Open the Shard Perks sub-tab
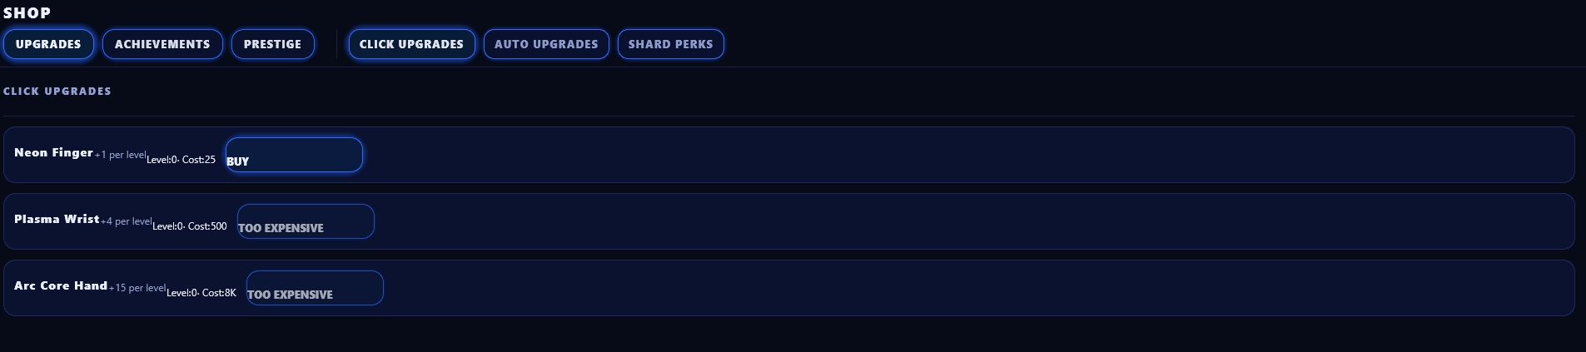This screenshot has width=1586, height=352. click(x=670, y=44)
